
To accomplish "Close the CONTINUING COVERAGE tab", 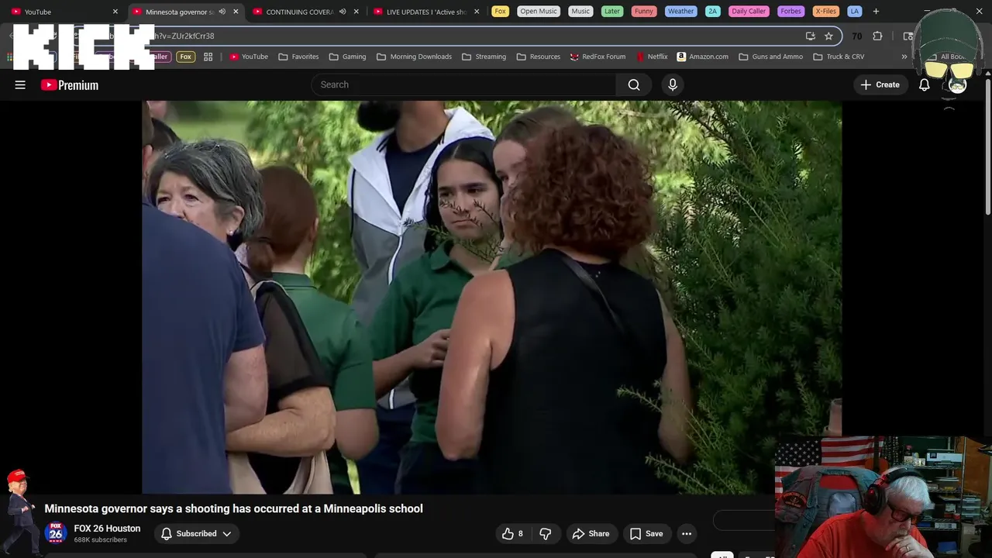I will click(x=356, y=12).
